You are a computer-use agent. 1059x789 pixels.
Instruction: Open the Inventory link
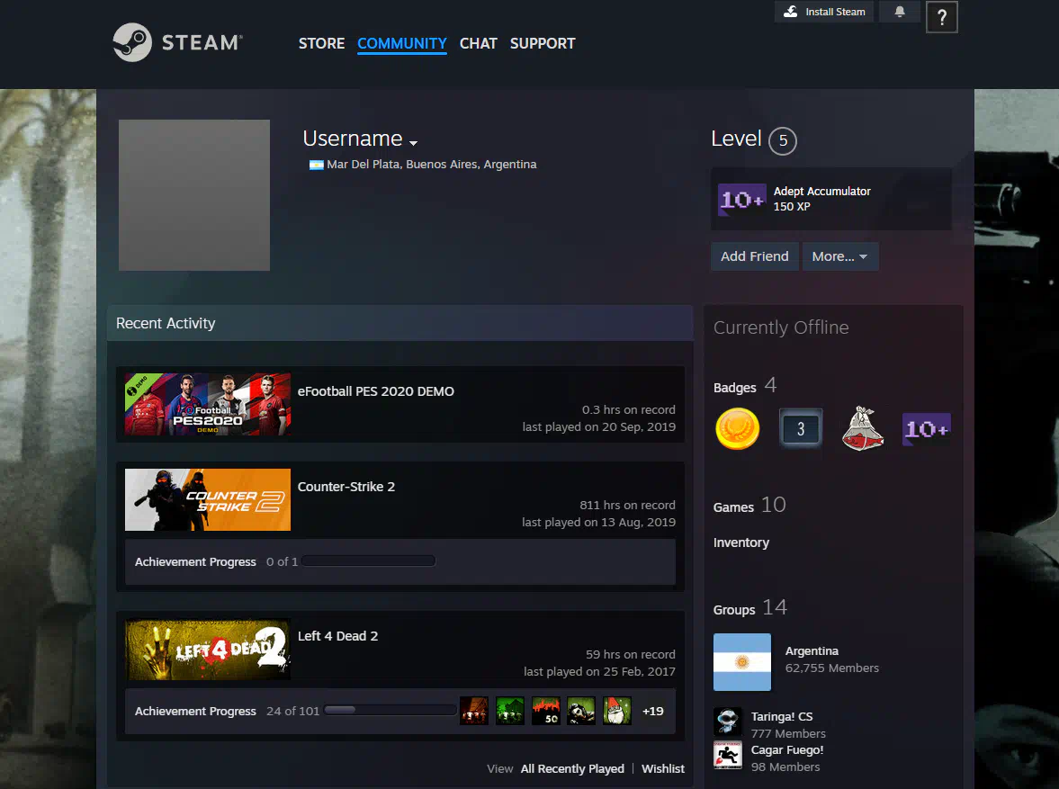point(740,542)
